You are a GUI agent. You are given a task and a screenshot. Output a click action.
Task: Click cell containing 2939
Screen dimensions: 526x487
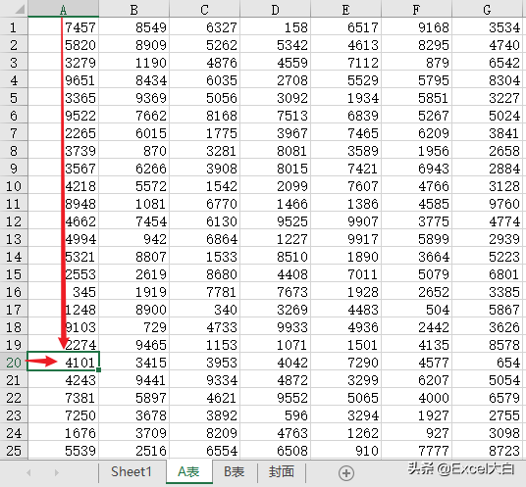(488, 239)
